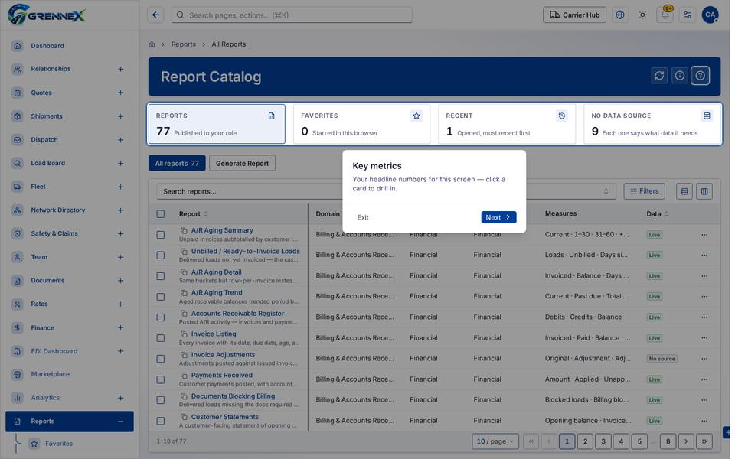Open the column chooser icon
This screenshot has width=735, height=459.
704,191
